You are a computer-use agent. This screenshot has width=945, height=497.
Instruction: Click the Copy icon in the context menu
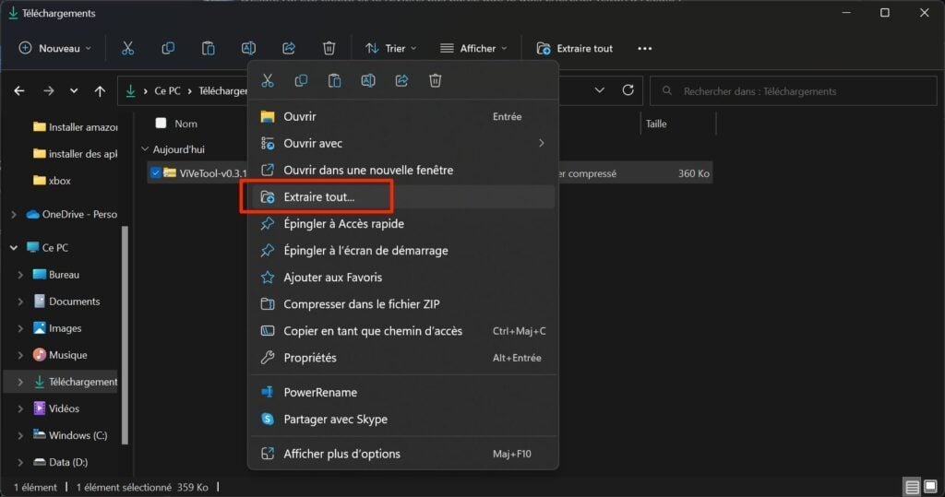pyautogui.click(x=301, y=81)
